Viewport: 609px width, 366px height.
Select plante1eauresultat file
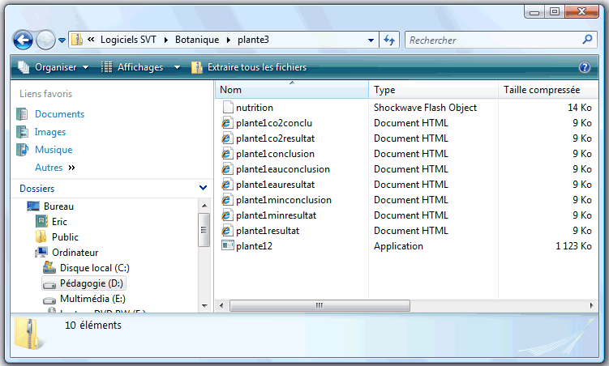click(x=275, y=185)
